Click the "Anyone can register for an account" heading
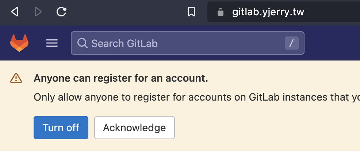The width and height of the screenshot is (360, 156). click(120, 78)
